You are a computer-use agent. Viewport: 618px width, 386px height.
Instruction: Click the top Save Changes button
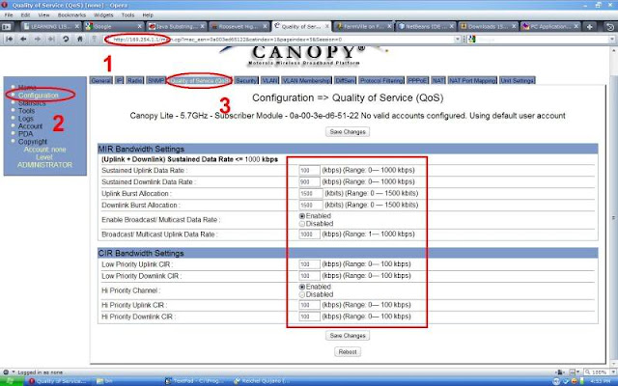[x=348, y=131]
